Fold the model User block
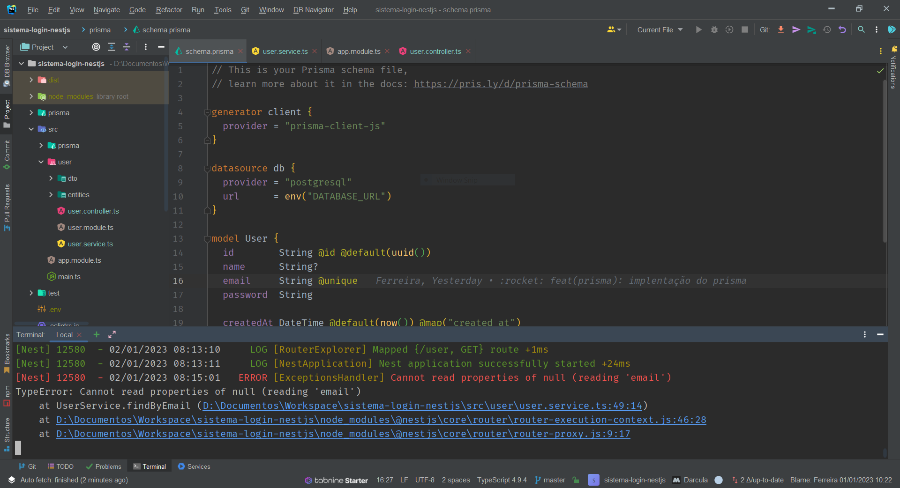The image size is (900, 488). (x=207, y=239)
